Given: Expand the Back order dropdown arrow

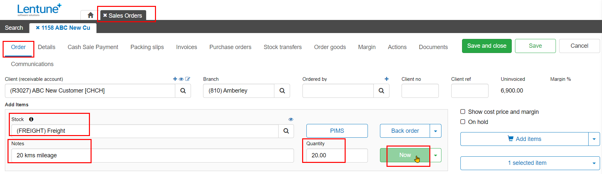Looking at the screenshot, I should point(435,131).
